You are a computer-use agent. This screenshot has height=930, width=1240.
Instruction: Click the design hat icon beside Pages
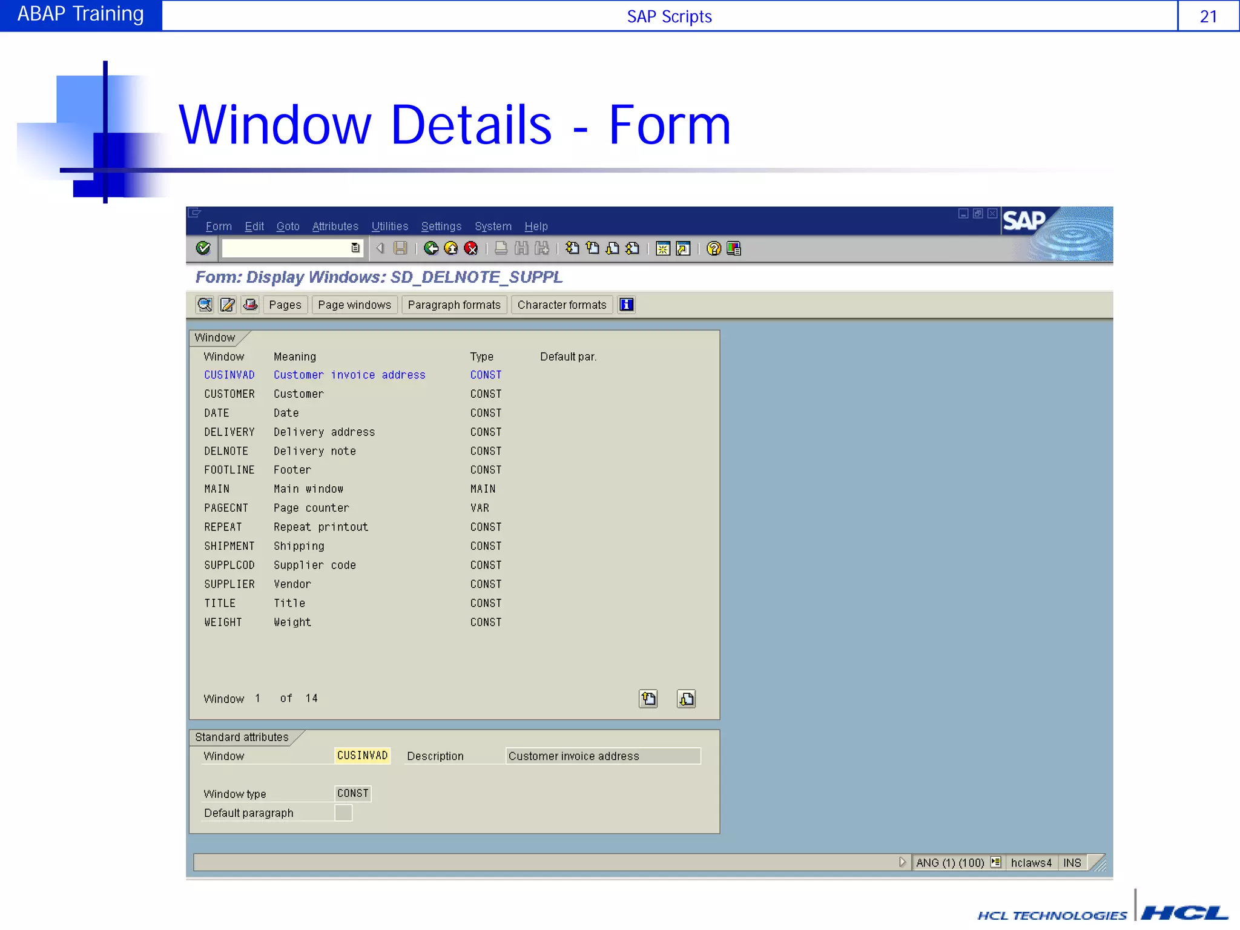pos(250,305)
